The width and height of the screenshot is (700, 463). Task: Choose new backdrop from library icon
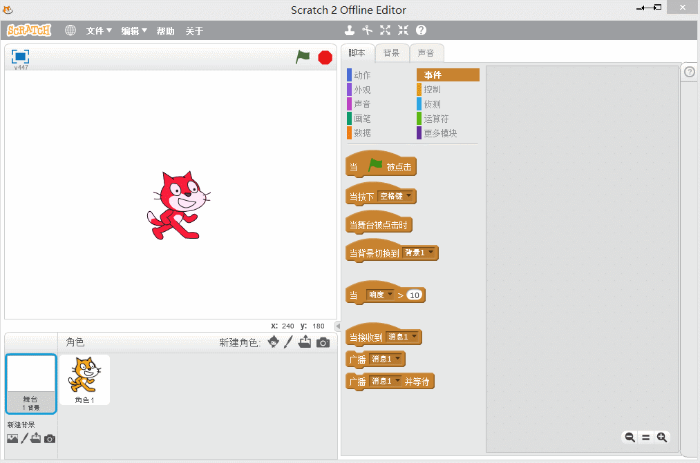12,438
